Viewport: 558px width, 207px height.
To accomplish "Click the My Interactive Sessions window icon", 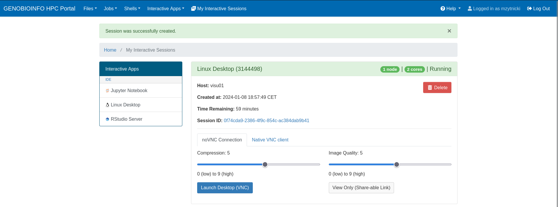I will tap(193, 9).
